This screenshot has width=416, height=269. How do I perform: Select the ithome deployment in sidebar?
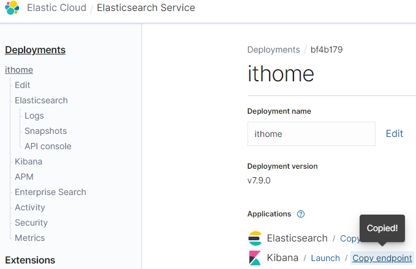pyautogui.click(x=19, y=70)
